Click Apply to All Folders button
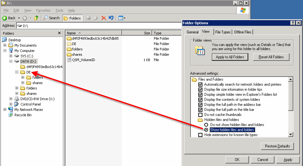The height and width of the screenshot is (166, 303). pyautogui.click(x=230, y=57)
